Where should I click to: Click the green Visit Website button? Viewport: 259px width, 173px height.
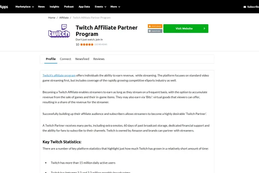pyautogui.click(x=186, y=28)
